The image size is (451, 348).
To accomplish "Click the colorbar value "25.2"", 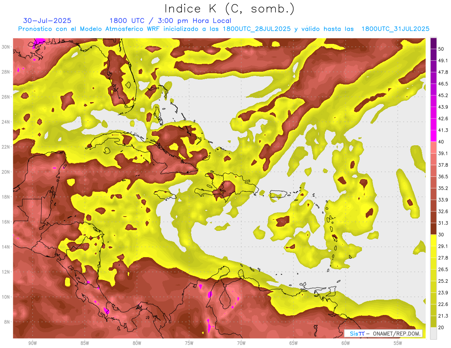I will pyautogui.click(x=443, y=281).
